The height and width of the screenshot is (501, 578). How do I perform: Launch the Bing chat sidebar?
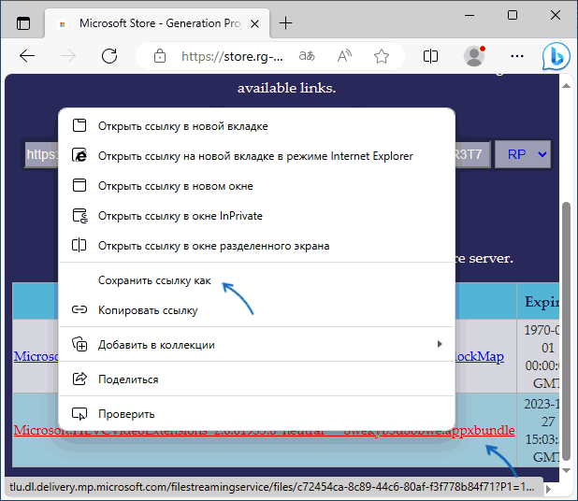[556, 56]
